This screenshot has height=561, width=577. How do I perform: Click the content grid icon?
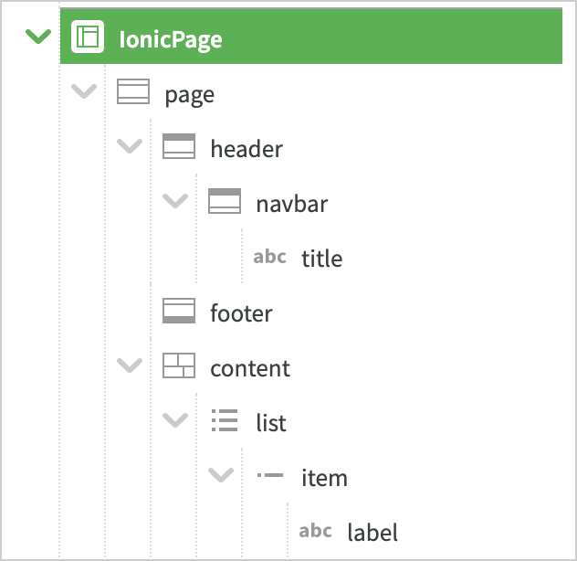coord(179,367)
